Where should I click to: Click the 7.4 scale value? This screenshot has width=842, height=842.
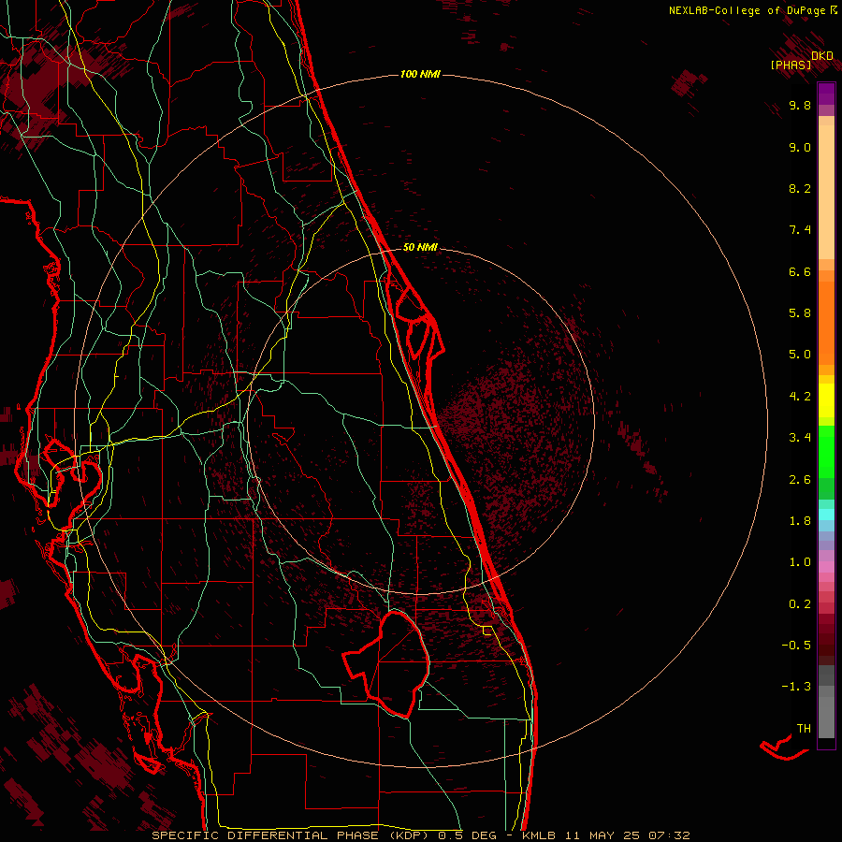(x=800, y=230)
